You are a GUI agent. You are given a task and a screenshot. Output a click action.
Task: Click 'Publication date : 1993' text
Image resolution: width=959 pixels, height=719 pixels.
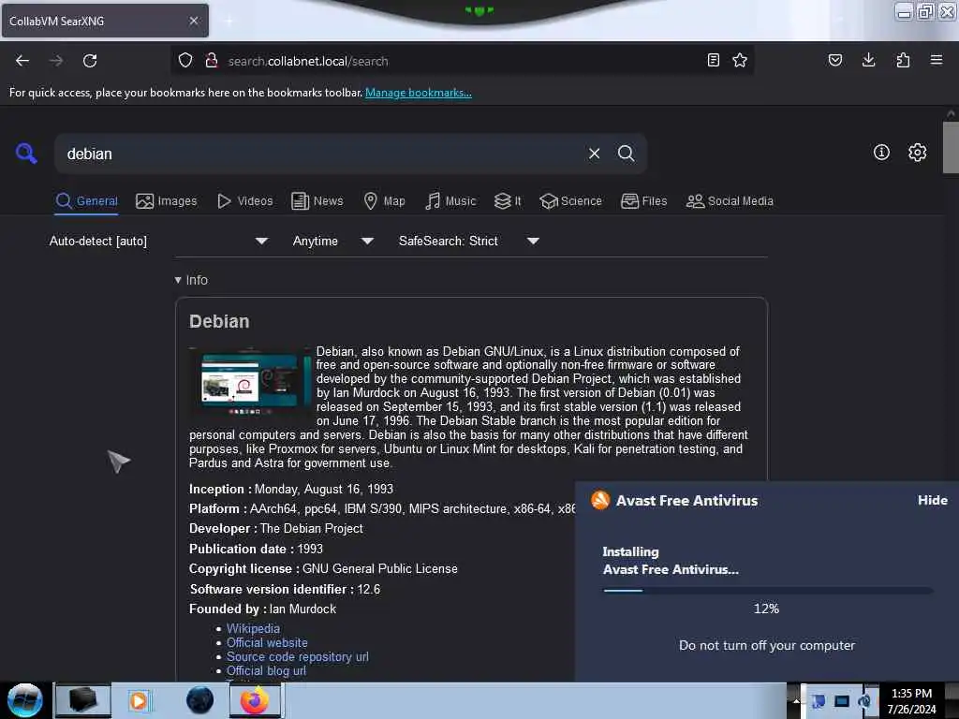(x=256, y=549)
